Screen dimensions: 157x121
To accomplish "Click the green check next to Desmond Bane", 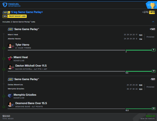I will pos(4,107).
